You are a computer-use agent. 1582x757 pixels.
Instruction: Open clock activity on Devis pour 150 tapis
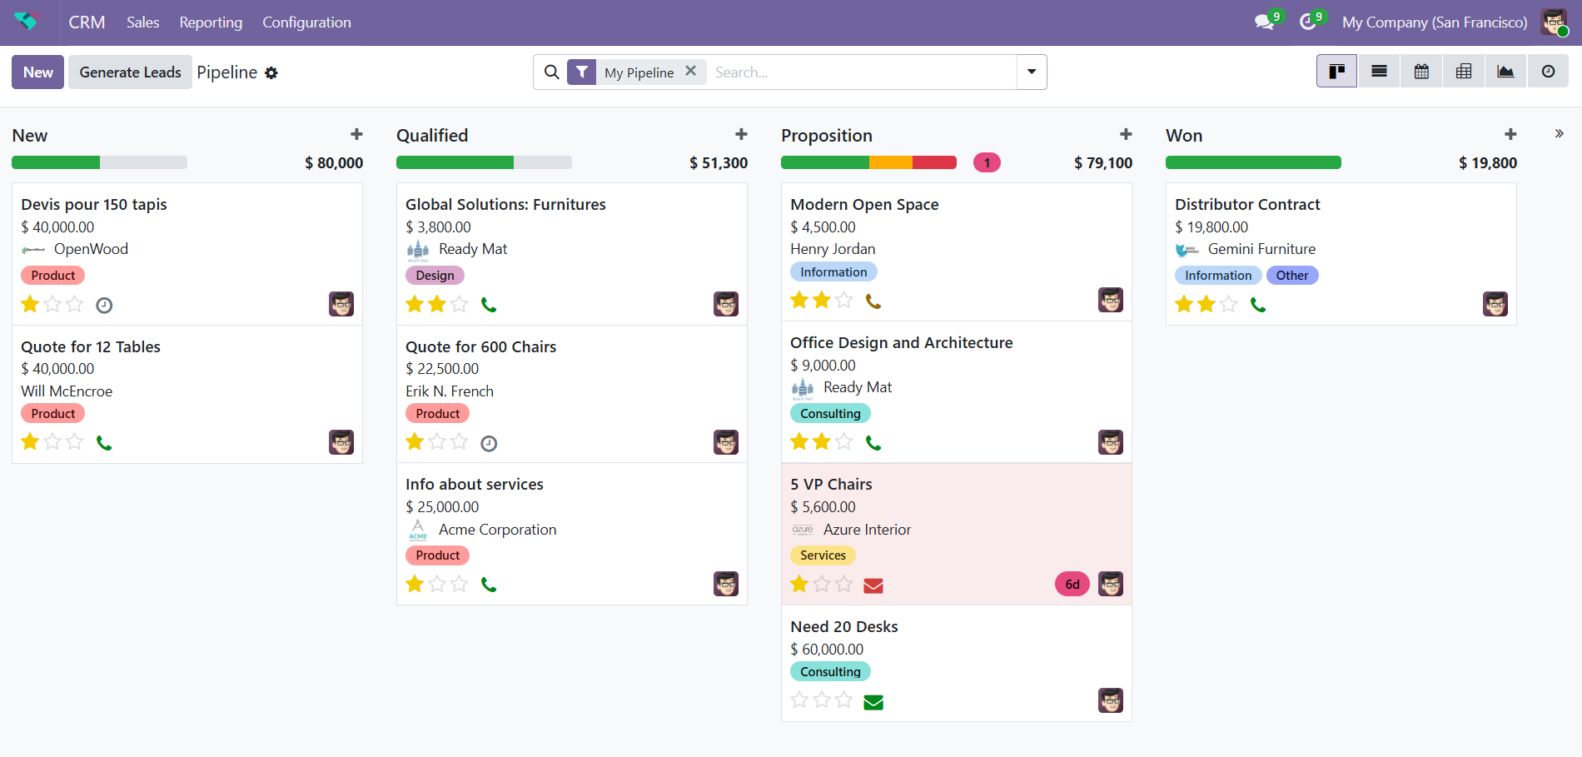pos(104,306)
